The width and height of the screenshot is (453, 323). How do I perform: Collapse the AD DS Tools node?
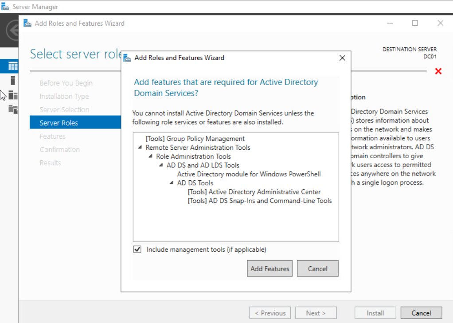(172, 183)
